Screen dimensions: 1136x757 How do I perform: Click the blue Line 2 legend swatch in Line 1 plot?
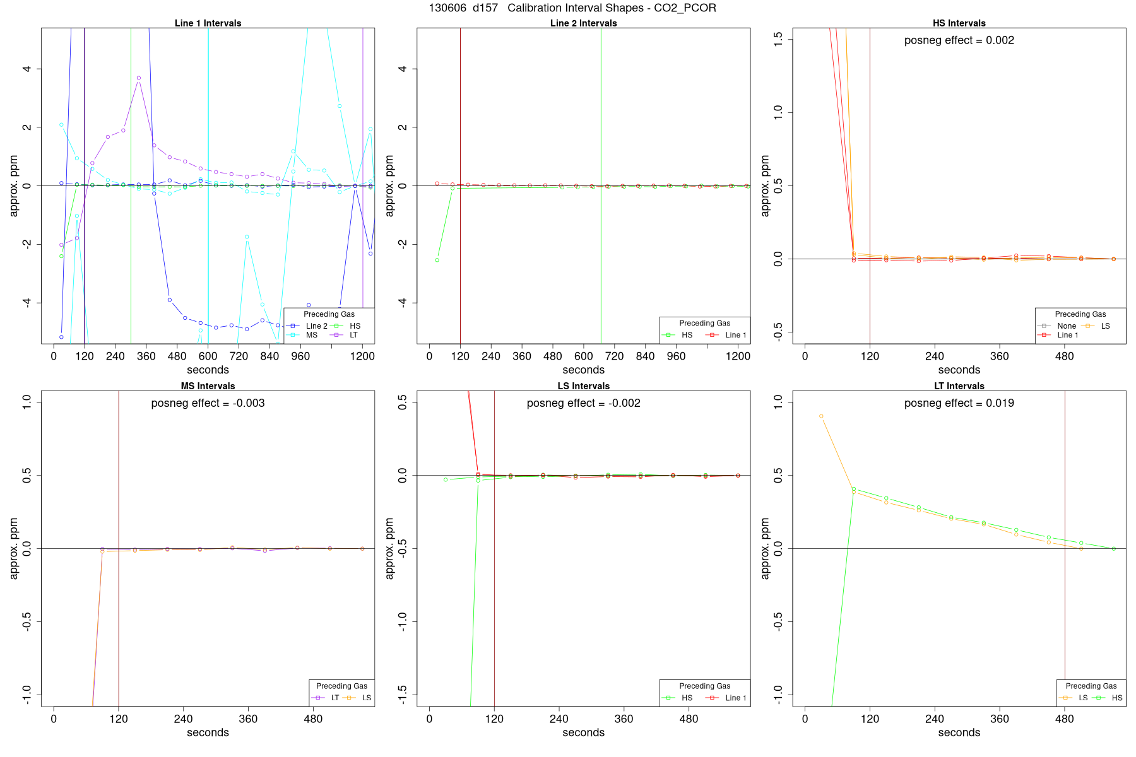click(x=294, y=326)
